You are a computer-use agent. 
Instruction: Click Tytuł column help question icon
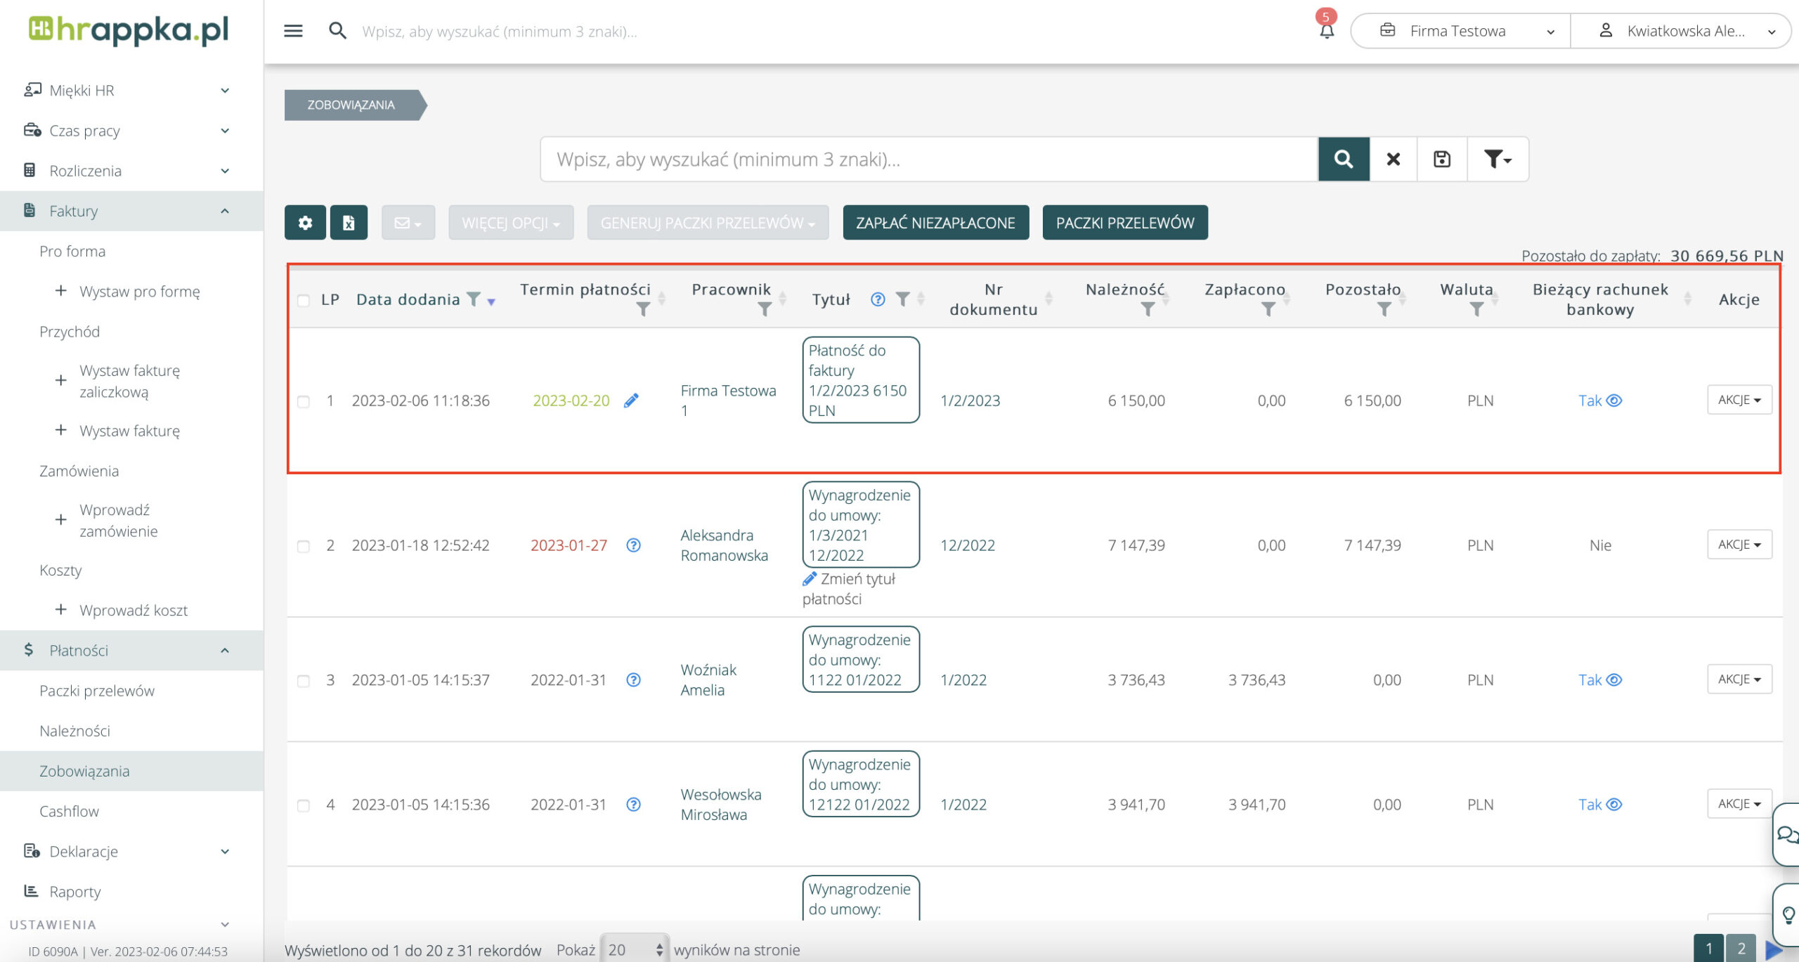878,299
